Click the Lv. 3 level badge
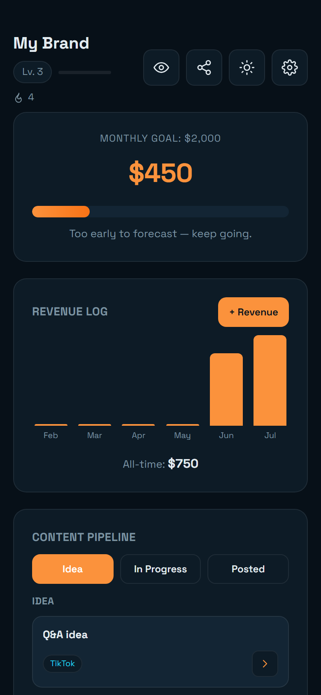Viewport: 321px width, 695px height. pyautogui.click(x=33, y=72)
